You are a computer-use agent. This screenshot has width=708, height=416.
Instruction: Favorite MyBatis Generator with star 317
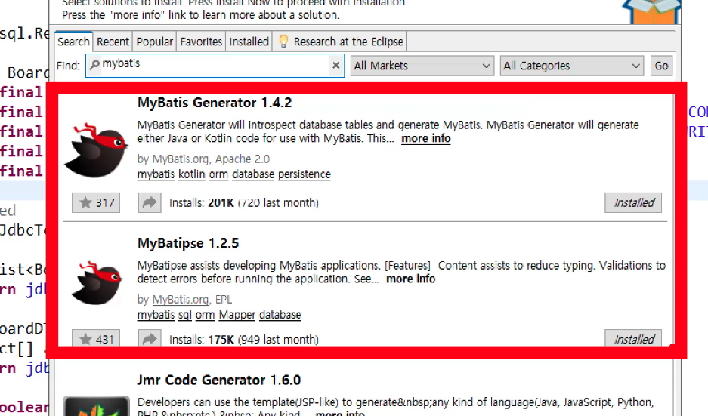96,202
